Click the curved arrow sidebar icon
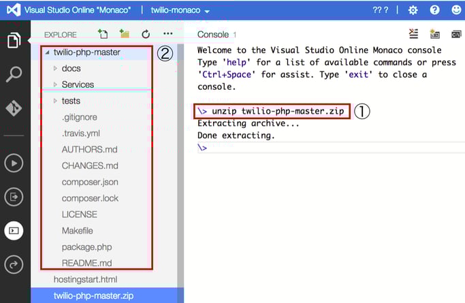This screenshot has height=303, width=465. click(x=14, y=264)
